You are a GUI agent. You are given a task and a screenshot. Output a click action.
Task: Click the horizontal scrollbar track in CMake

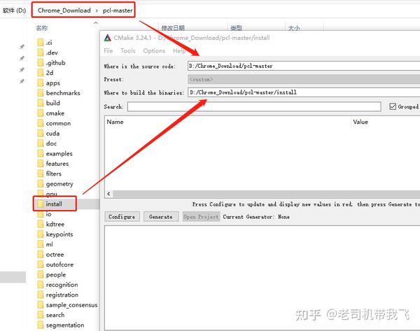(266, 194)
